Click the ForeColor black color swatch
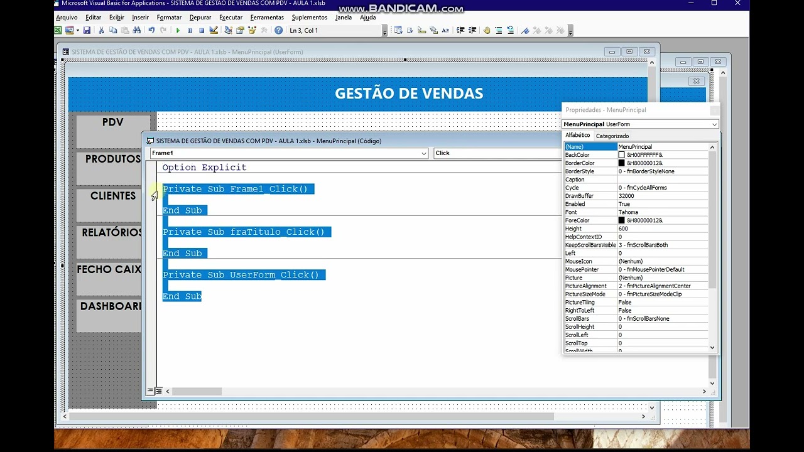804x452 pixels. (621, 220)
